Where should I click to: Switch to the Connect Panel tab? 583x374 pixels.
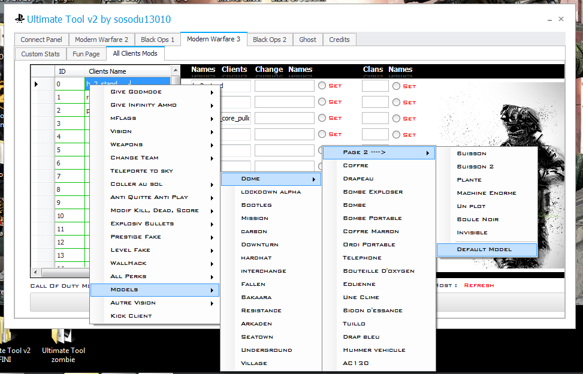41,40
